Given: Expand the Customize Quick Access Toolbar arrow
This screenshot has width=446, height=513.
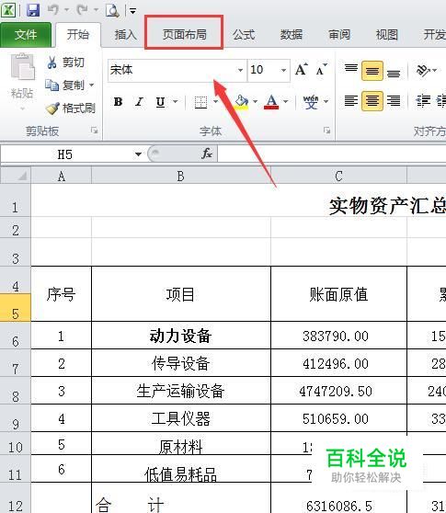Looking at the screenshot, I should [132, 11].
